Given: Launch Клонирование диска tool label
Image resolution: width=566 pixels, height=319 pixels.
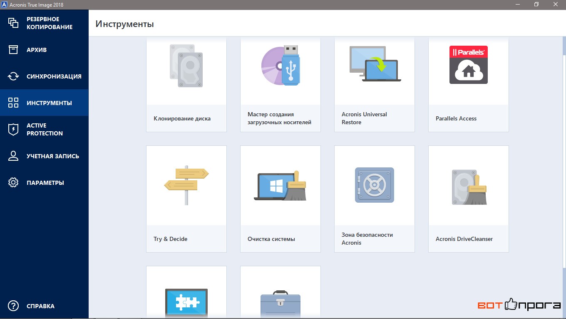Looking at the screenshot, I should coord(182,118).
